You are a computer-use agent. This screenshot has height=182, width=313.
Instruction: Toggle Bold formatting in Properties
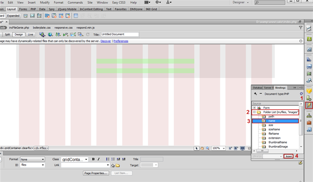click(93, 159)
